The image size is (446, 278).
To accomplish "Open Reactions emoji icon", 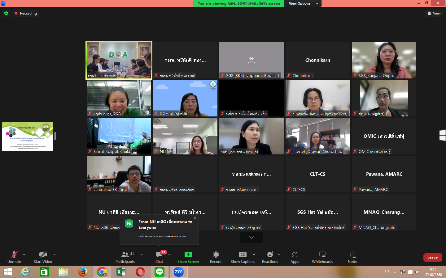I will coord(270,255).
